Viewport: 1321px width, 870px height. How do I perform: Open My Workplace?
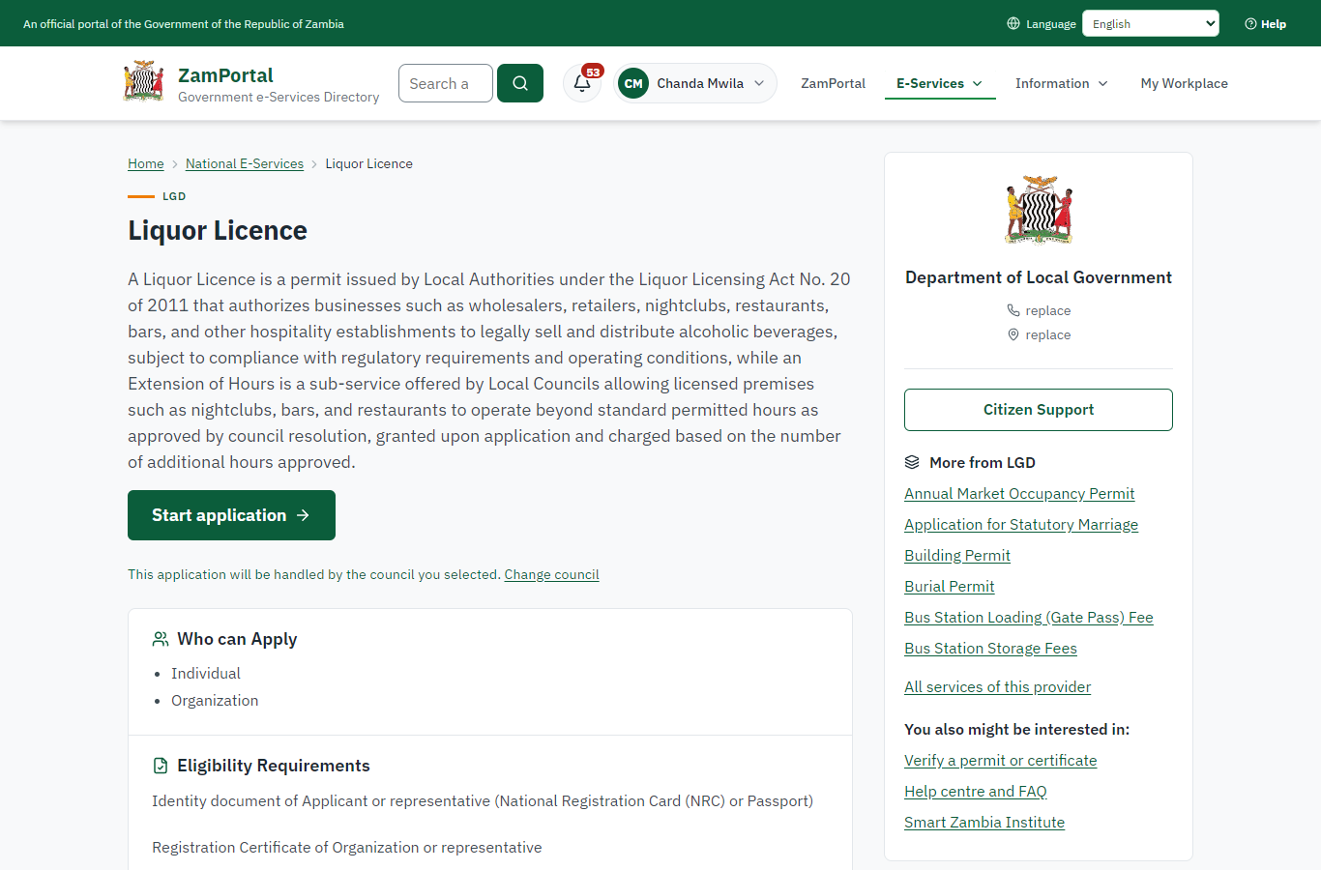[x=1185, y=83]
